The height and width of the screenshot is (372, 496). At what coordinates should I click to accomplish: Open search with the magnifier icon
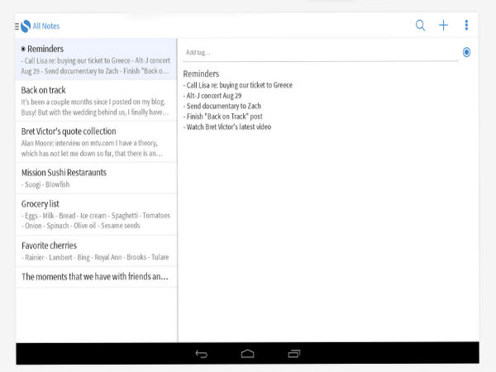(x=420, y=26)
